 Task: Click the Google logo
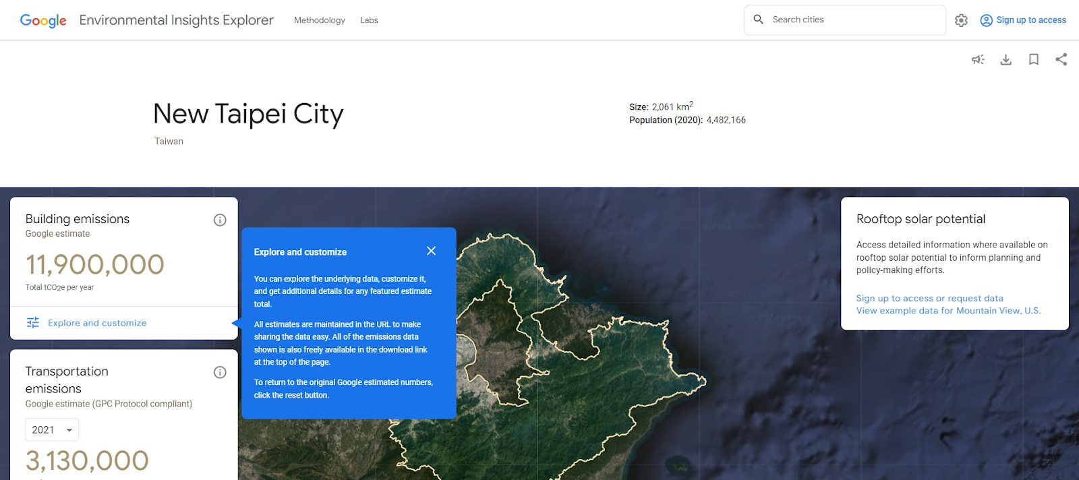[x=43, y=20]
